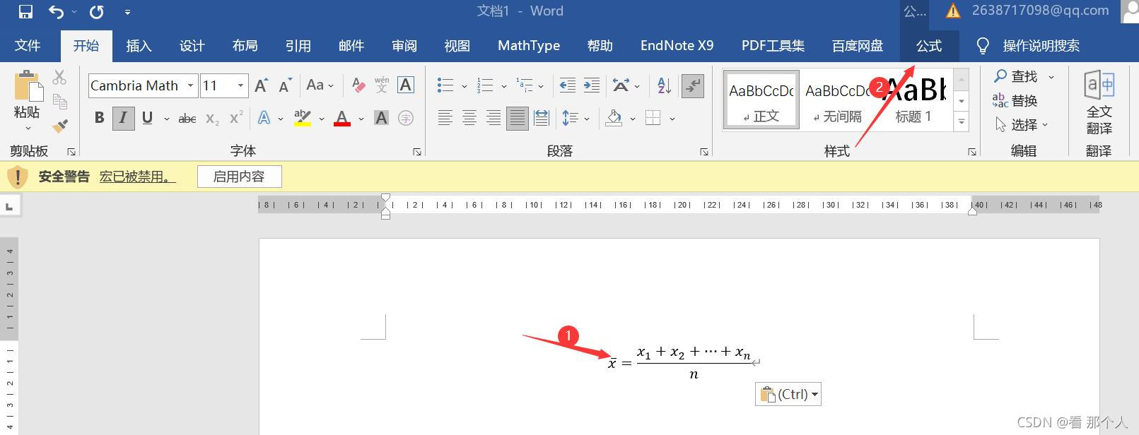Image resolution: width=1139 pixels, height=435 pixels.
Task: Click the Save disk icon
Action: coord(25,11)
